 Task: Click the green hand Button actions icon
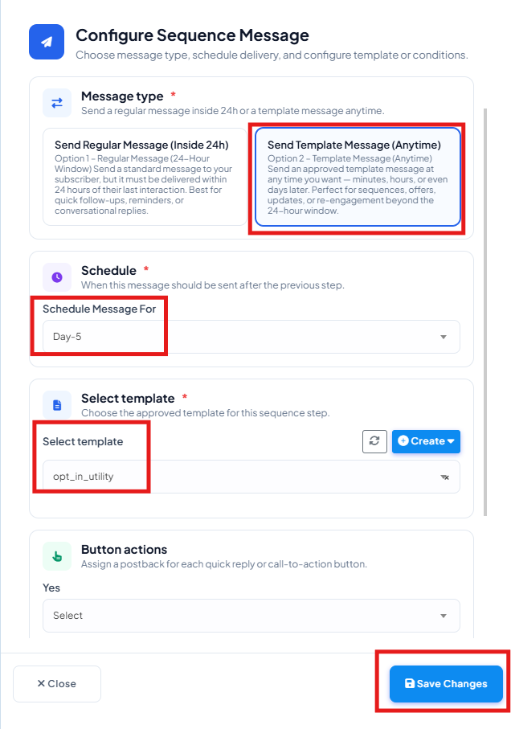click(57, 556)
